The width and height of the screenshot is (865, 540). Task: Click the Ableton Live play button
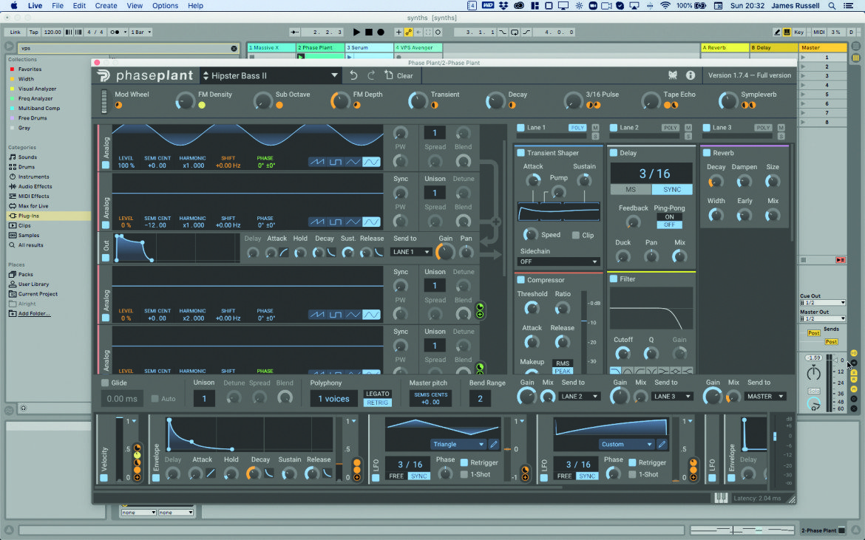[x=356, y=32]
